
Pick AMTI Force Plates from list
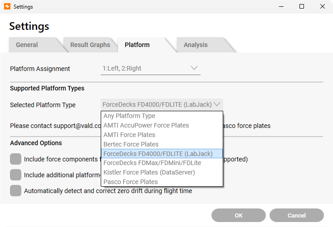point(162,135)
